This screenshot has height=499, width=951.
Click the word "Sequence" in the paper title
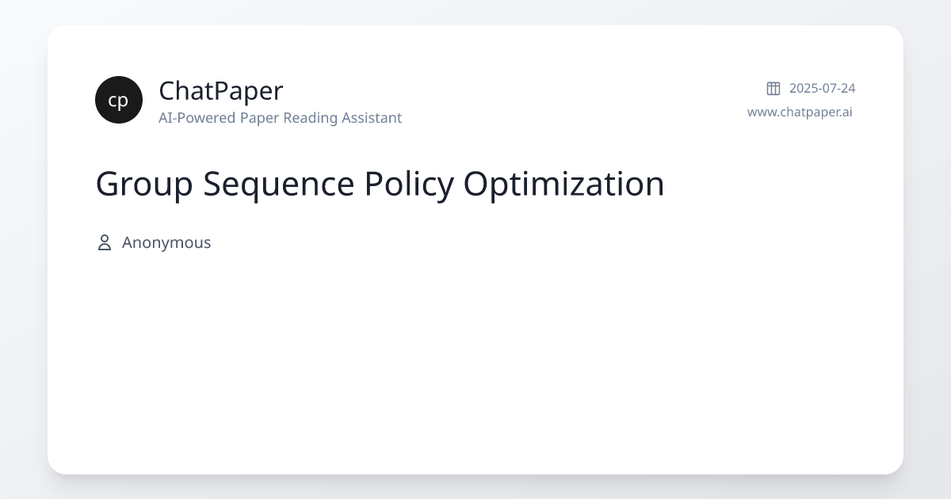pyautogui.click(x=278, y=184)
